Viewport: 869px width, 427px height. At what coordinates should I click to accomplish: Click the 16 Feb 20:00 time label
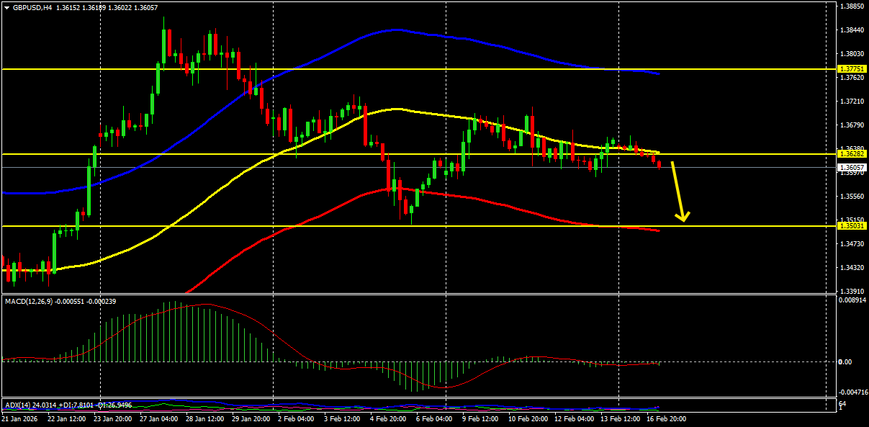coord(667,419)
